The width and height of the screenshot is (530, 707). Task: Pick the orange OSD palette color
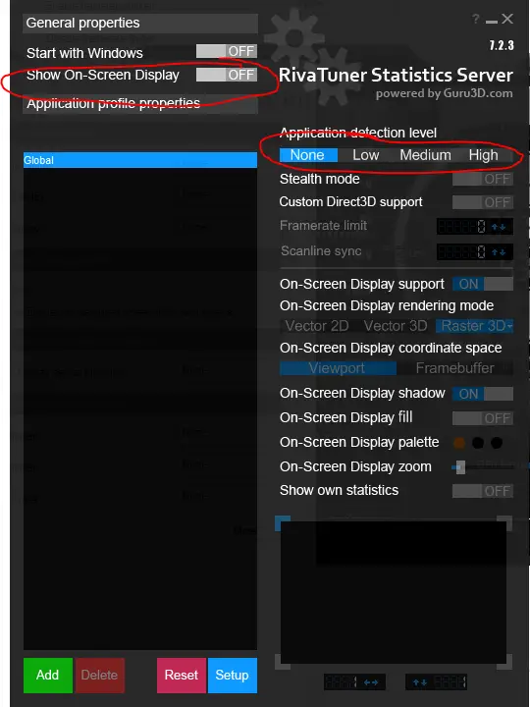459,443
